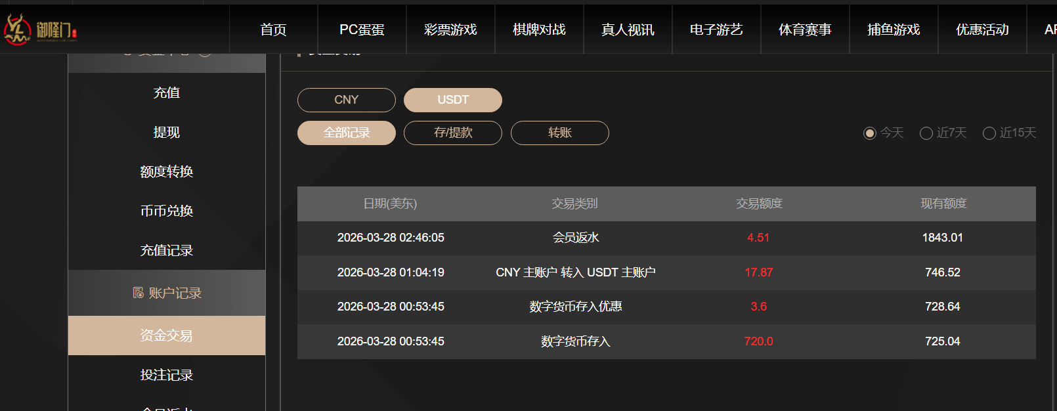Image resolution: width=1057 pixels, height=411 pixels.
Task: Navigate to 彩票游戏 lottery games
Action: point(450,29)
